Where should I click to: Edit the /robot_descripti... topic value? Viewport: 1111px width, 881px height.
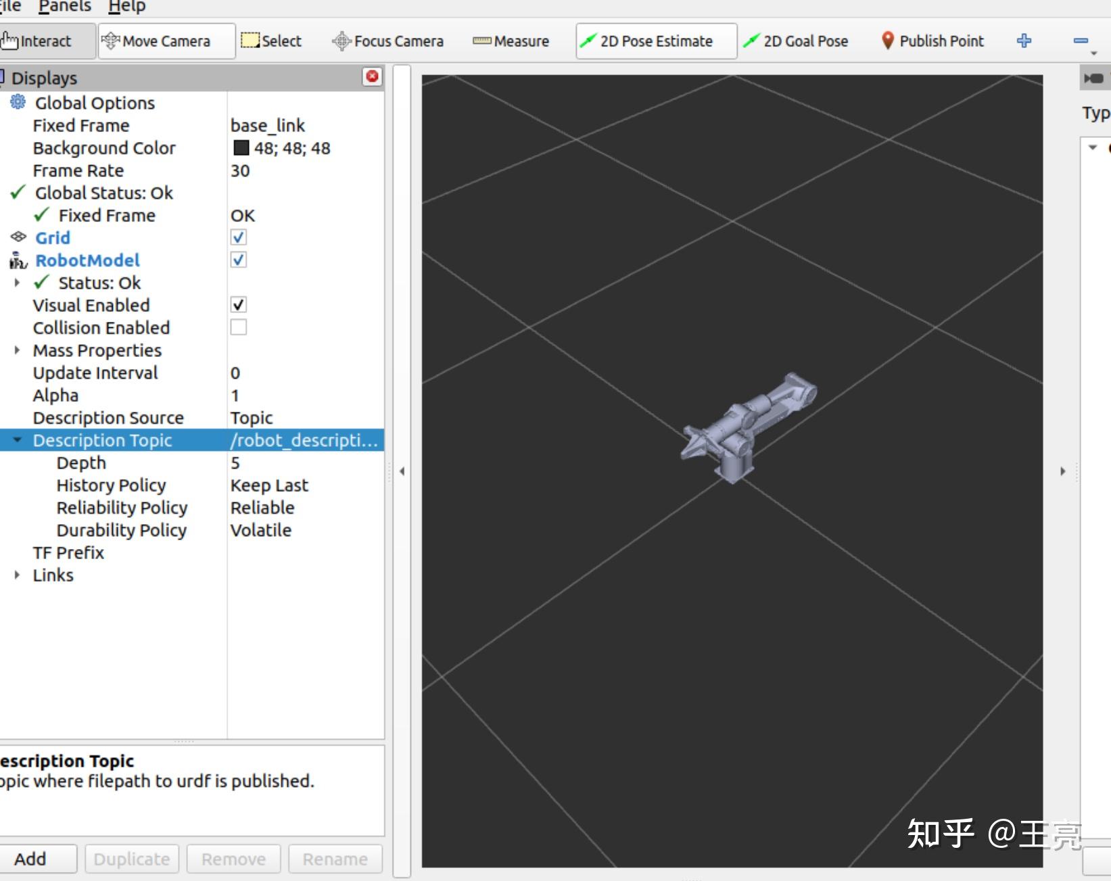(306, 440)
